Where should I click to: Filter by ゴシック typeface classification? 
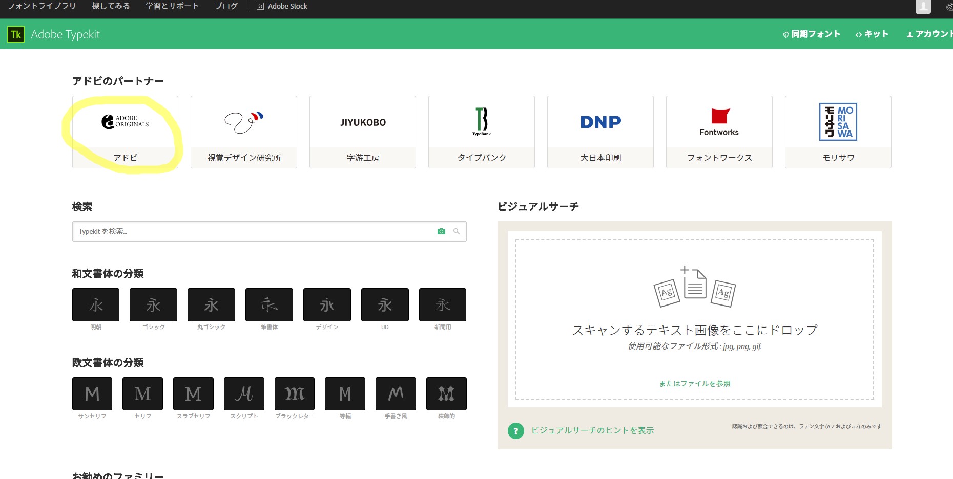pos(153,304)
